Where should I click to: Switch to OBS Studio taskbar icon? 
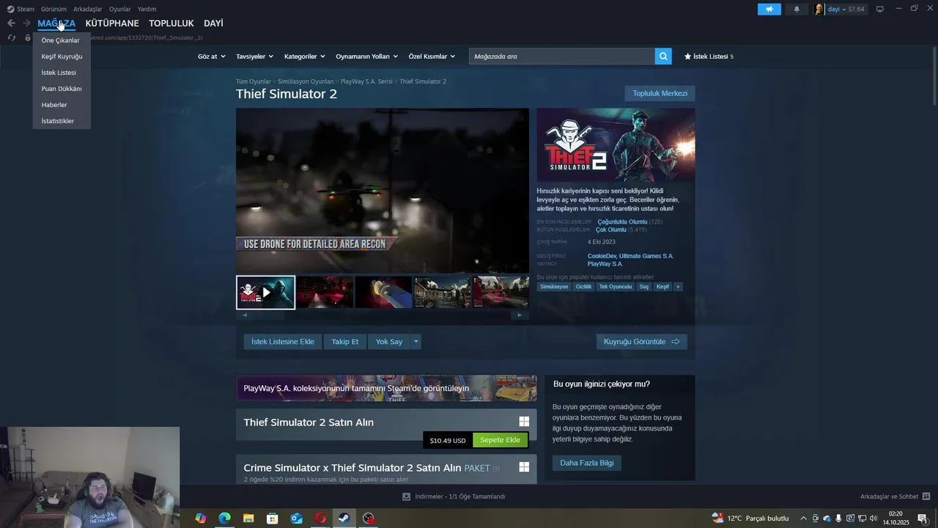[x=369, y=518]
